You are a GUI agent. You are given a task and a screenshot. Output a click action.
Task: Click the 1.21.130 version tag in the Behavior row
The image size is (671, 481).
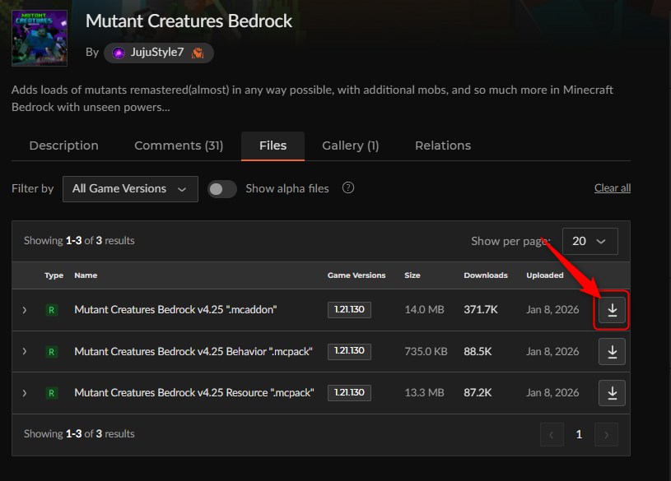[x=349, y=351]
